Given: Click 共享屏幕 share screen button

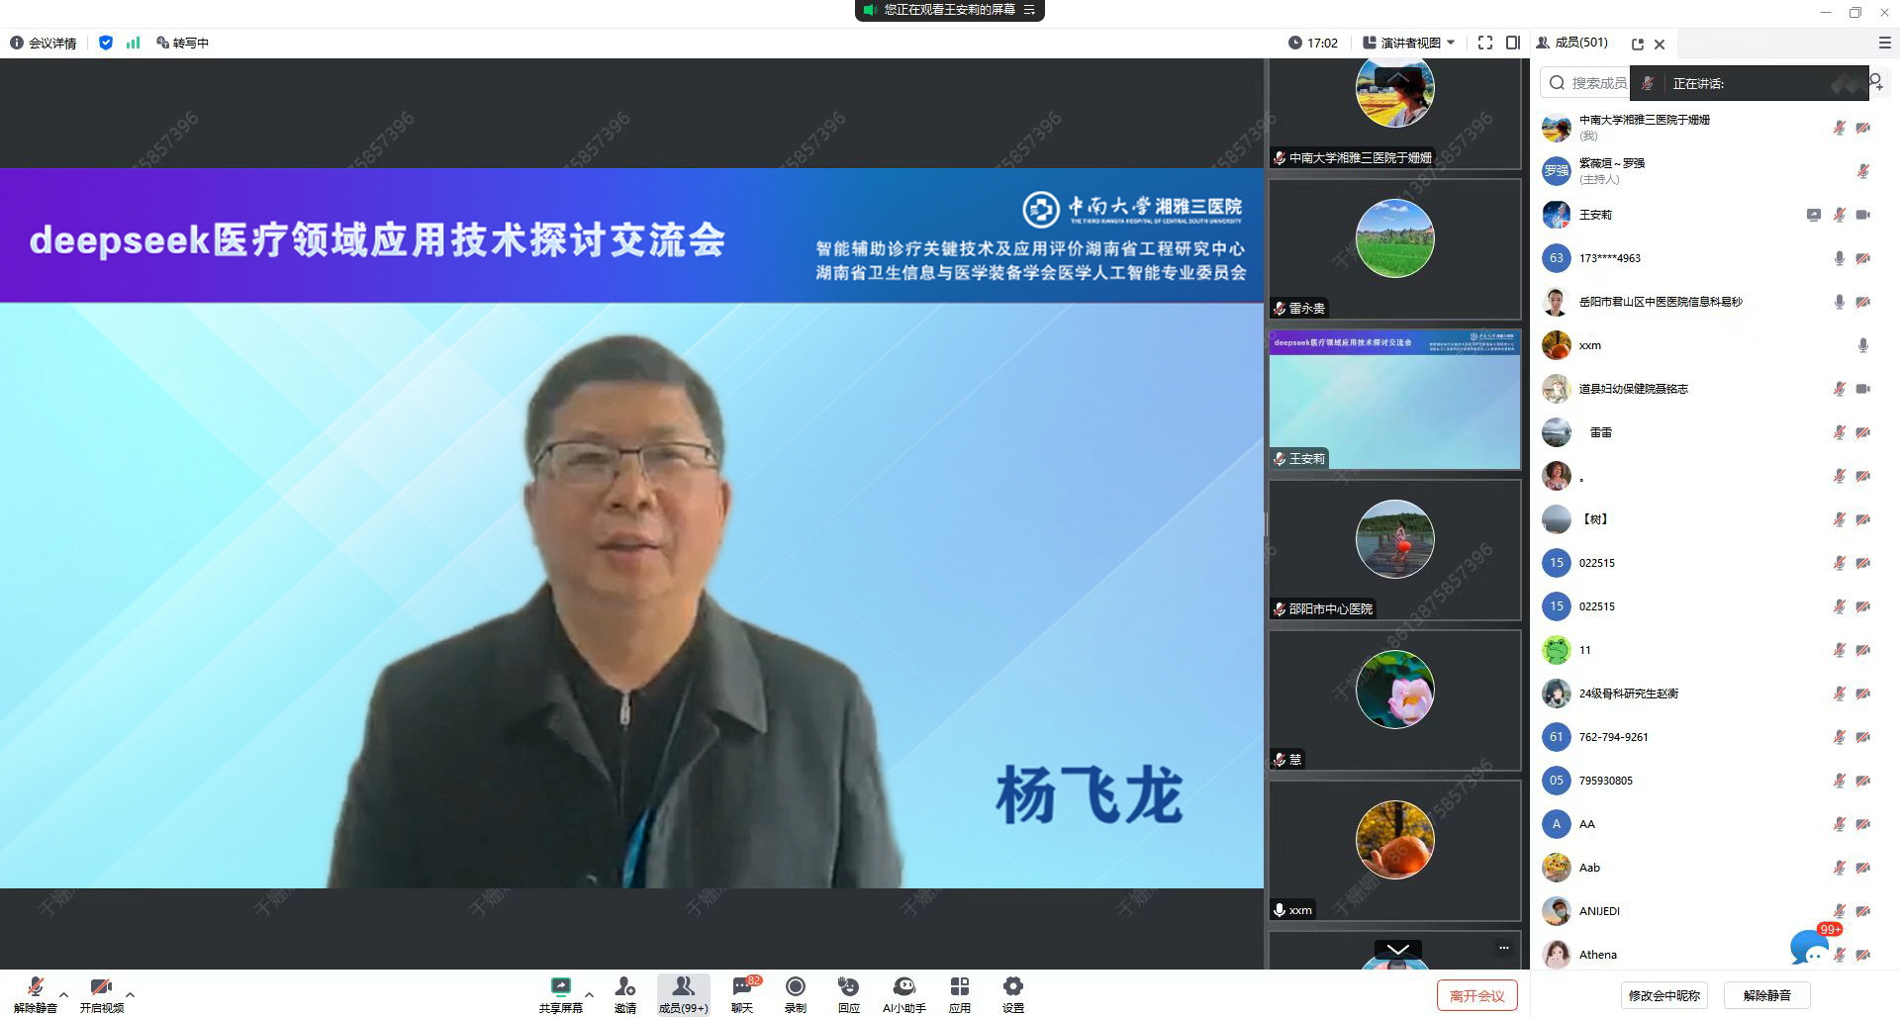Looking at the screenshot, I should tap(561, 994).
